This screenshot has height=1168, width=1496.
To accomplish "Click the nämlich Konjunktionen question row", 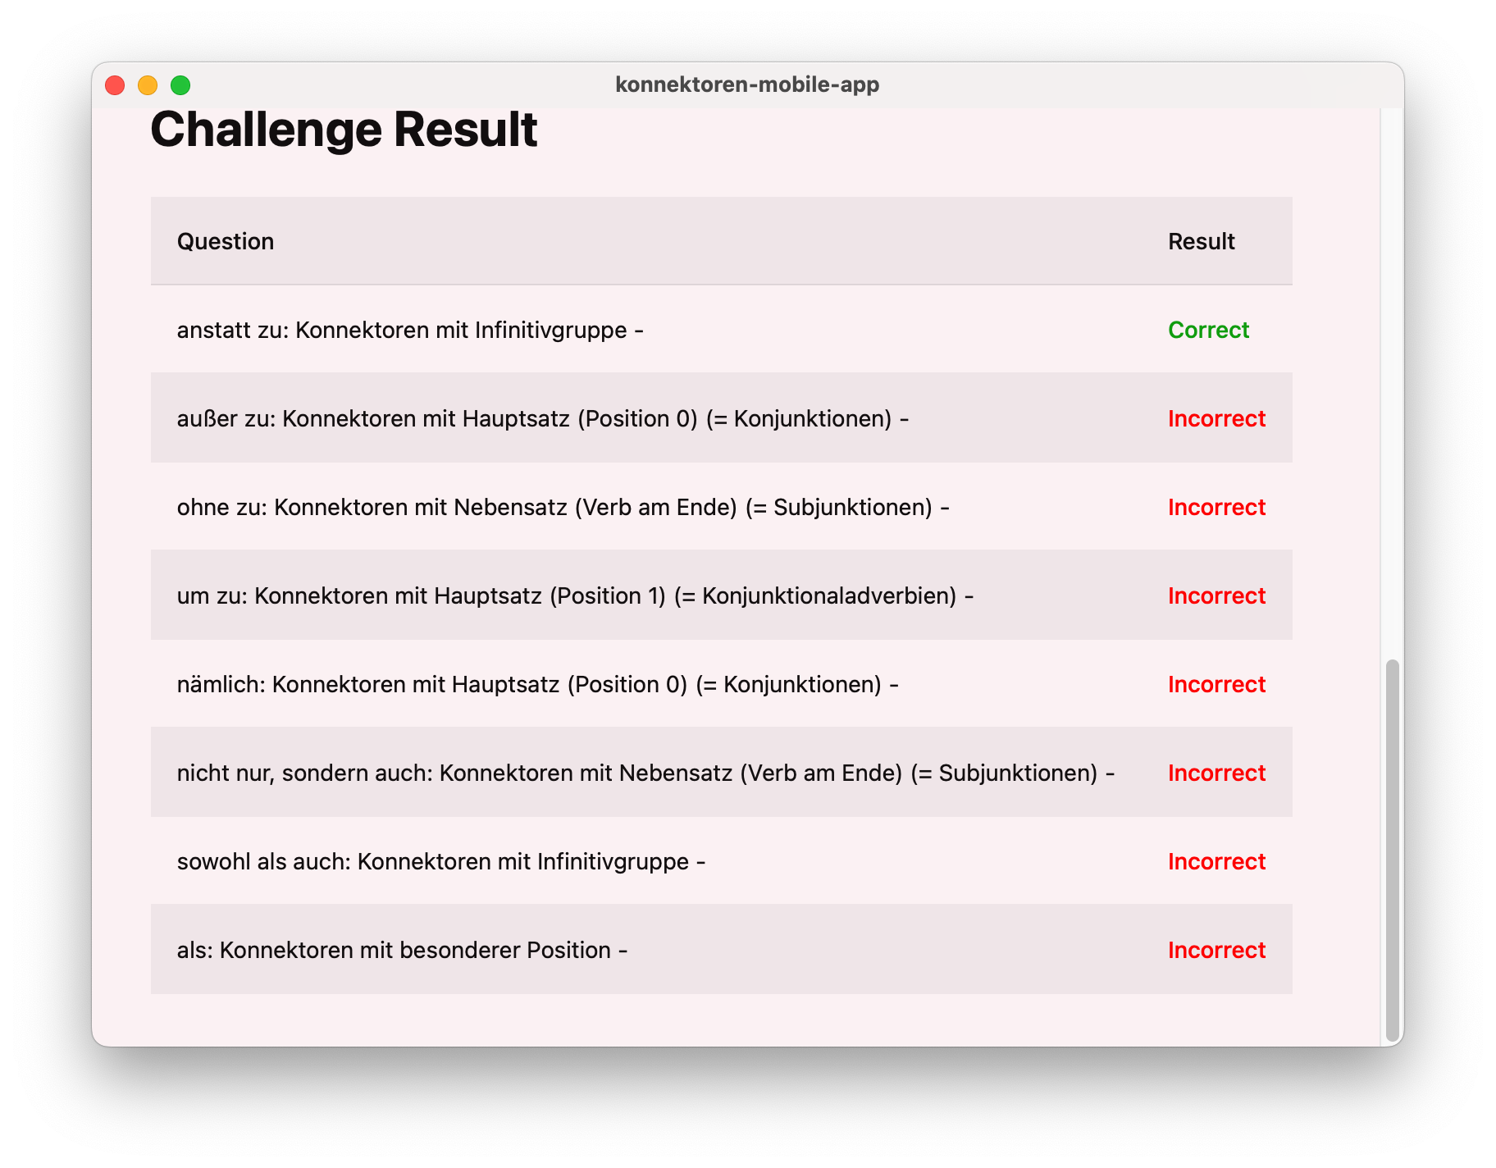I will (x=722, y=684).
